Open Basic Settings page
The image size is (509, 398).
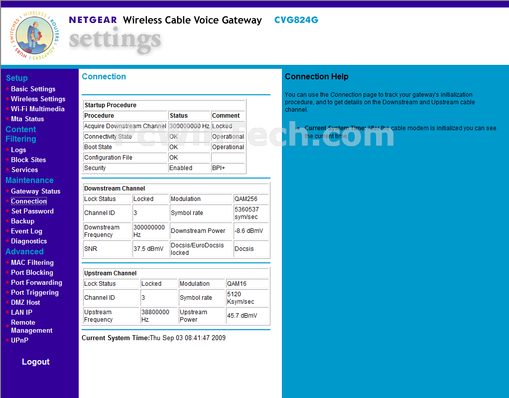[33, 89]
